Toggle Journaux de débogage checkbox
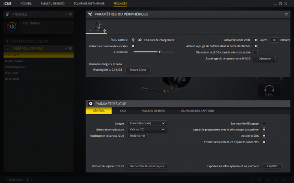The height and width of the screenshot is (183, 294). pyautogui.click(x=264, y=123)
